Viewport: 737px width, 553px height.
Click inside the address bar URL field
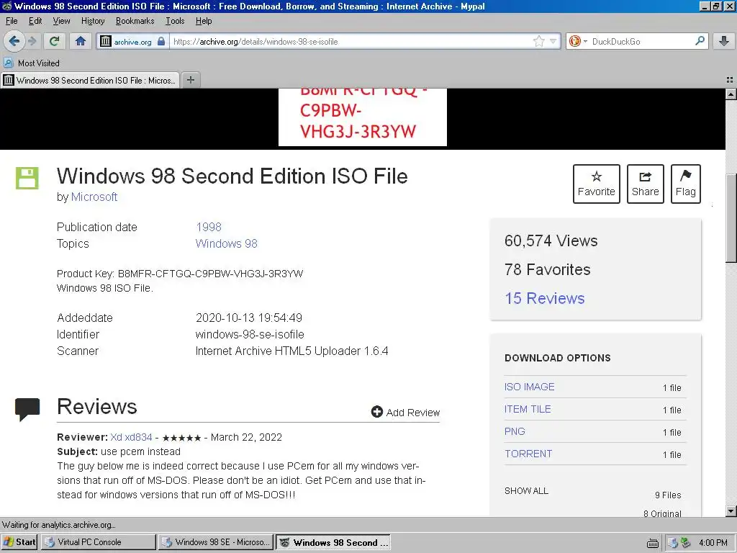coord(351,41)
